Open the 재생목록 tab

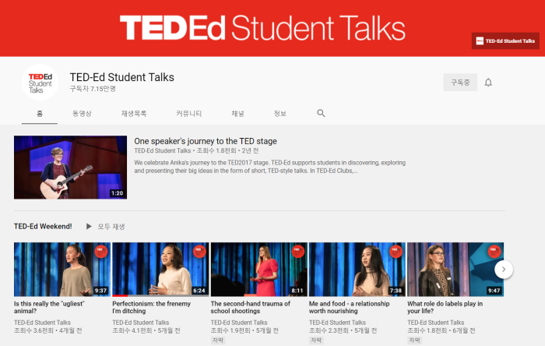pos(134,113)
